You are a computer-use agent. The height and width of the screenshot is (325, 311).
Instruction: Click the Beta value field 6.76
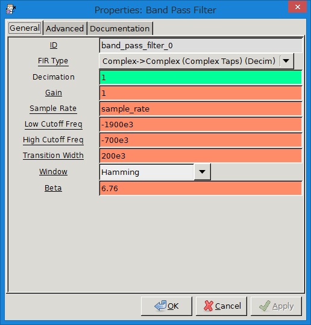201,188
